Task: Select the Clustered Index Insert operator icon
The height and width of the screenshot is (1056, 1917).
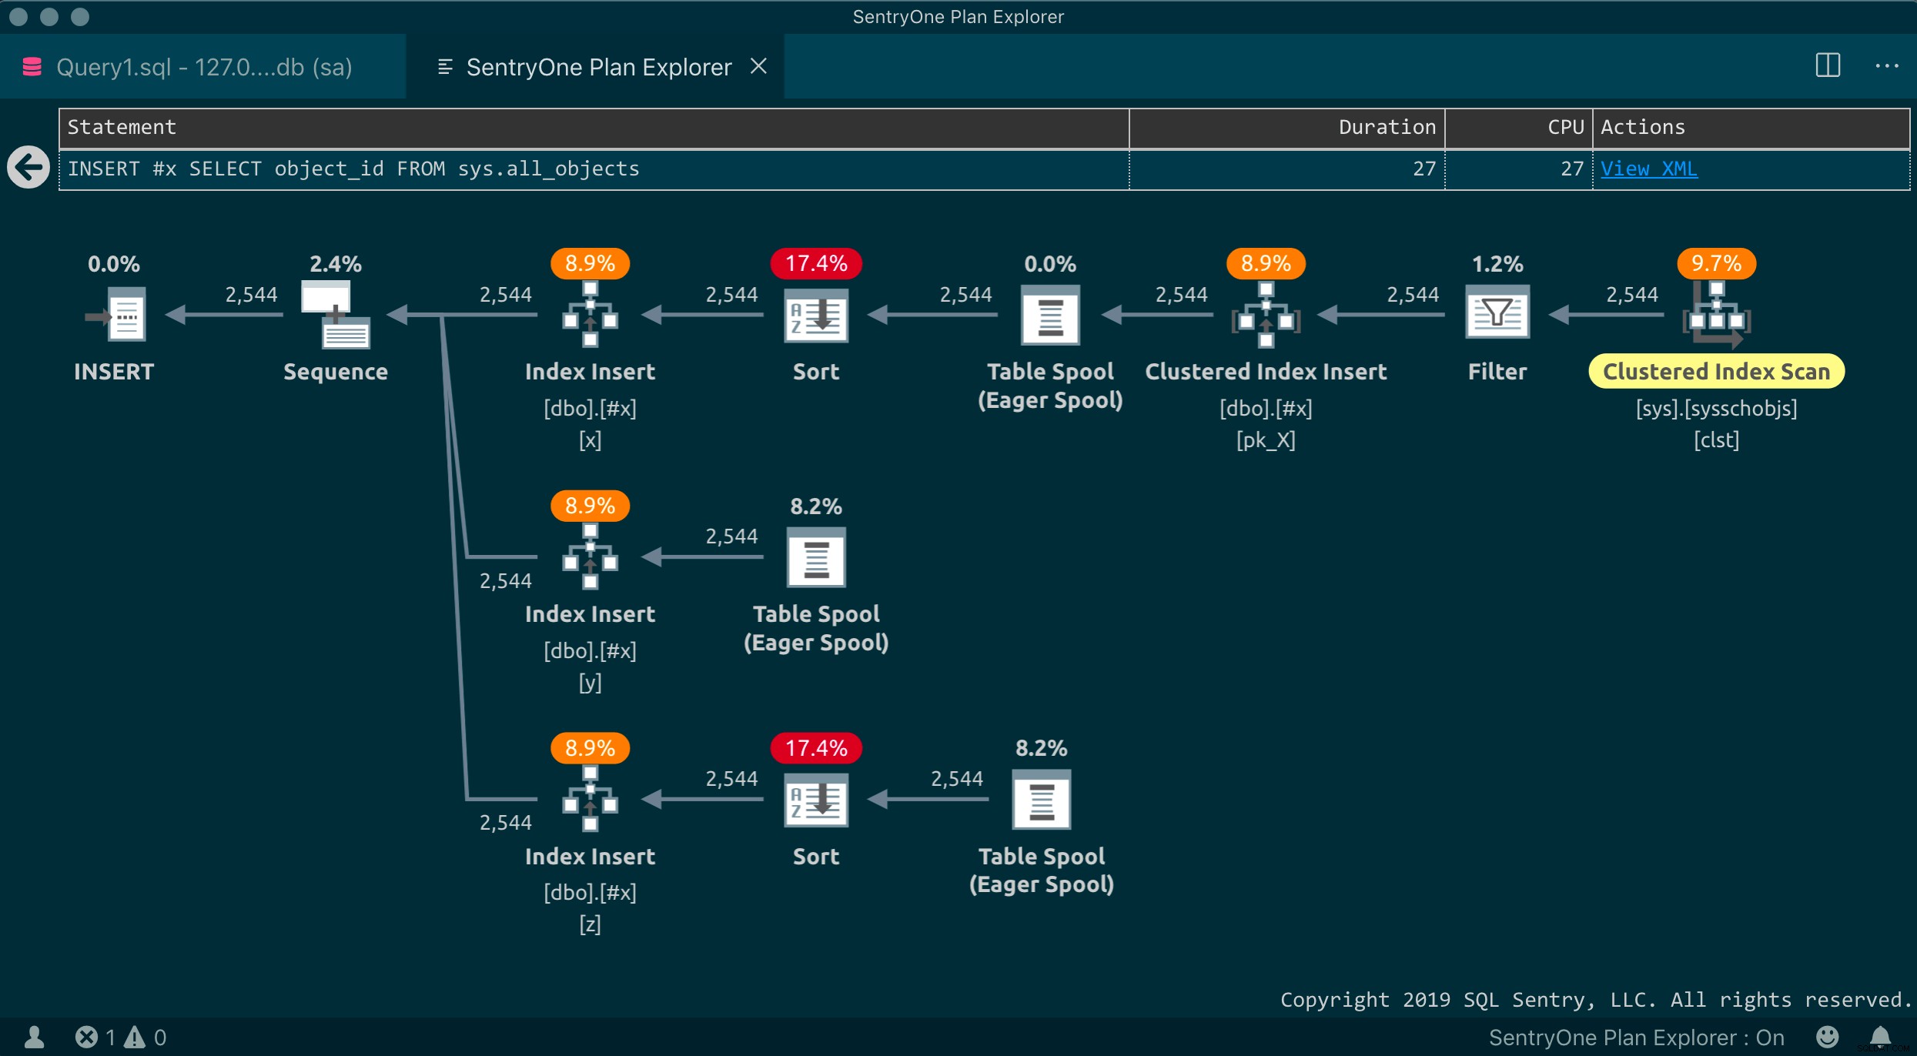Action: click(1266, 314)
